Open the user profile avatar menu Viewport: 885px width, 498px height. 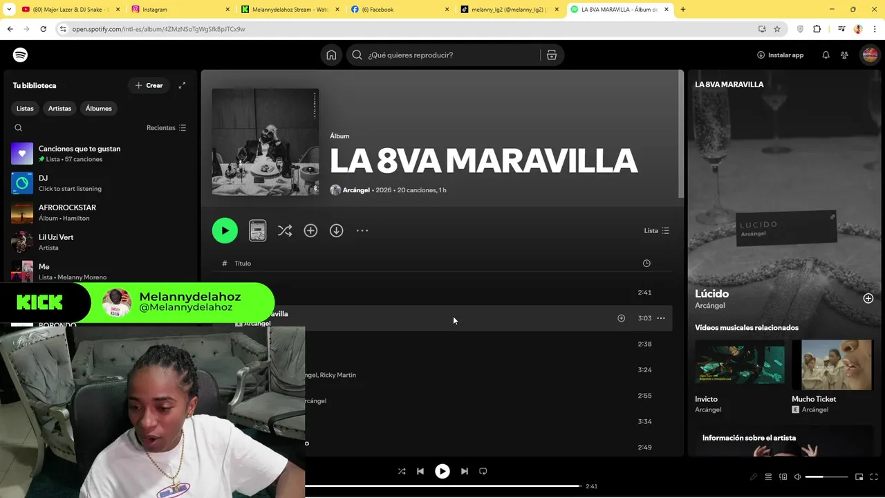(869, 55)
